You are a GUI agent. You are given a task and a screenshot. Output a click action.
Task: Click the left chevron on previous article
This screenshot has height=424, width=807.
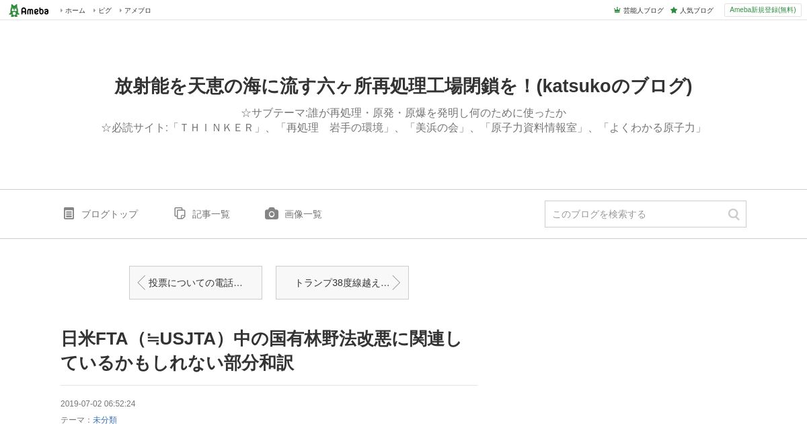141,283
